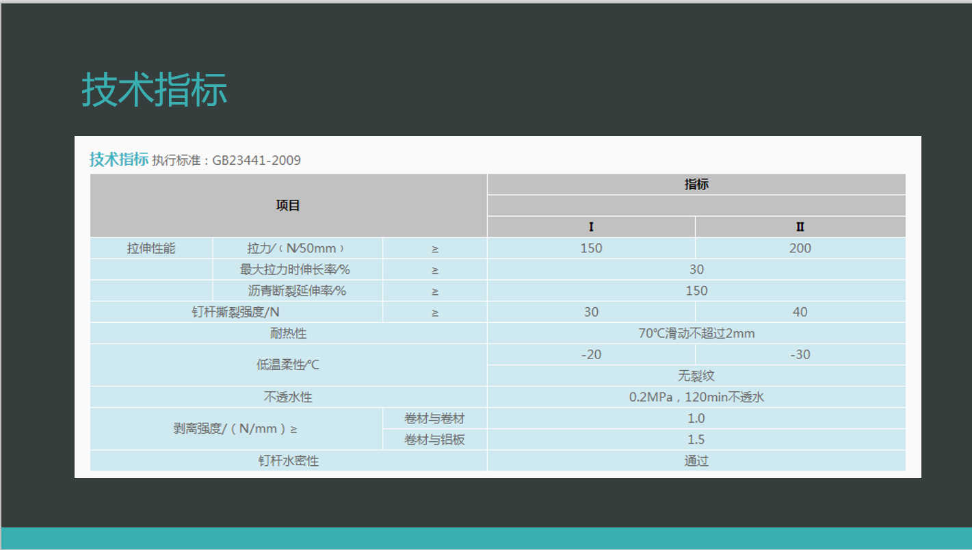
Task: Click the 钉杆撕裂强度/N cell
Action: [236, 312]
